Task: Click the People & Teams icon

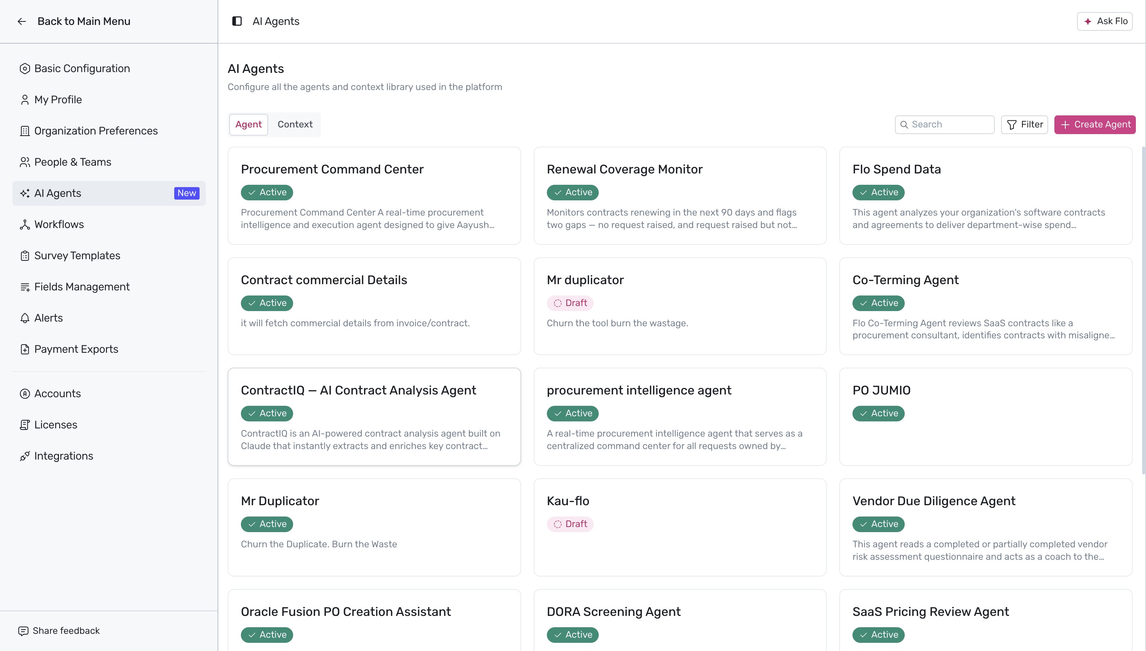Action: click(x=25, y=162)
